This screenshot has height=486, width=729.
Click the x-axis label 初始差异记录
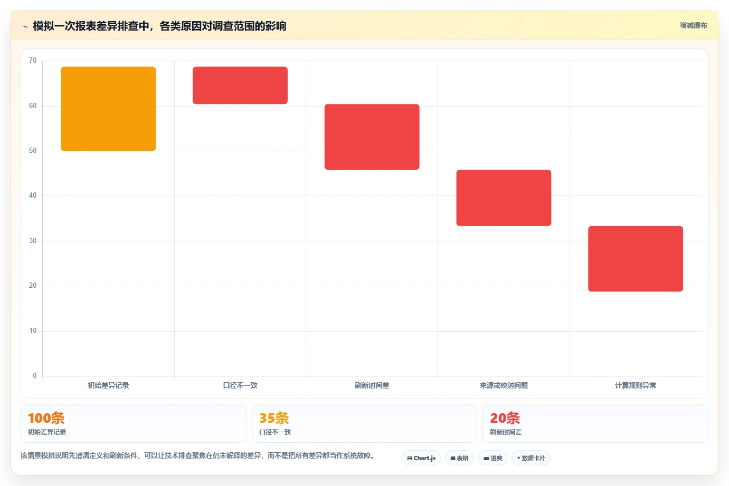pos(108,385)
